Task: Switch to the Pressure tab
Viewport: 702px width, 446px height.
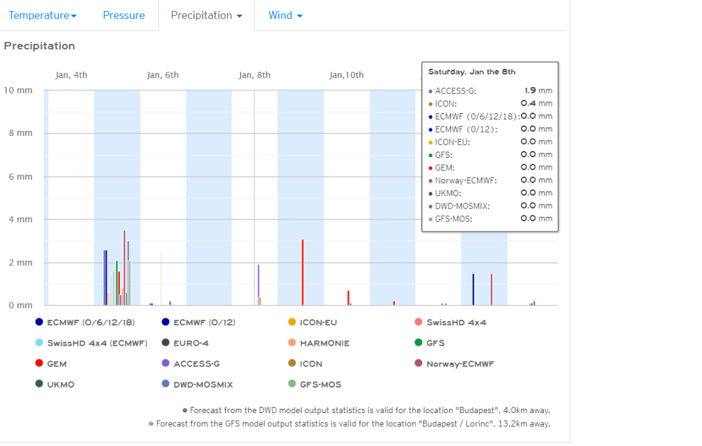Action: (123, 15)
